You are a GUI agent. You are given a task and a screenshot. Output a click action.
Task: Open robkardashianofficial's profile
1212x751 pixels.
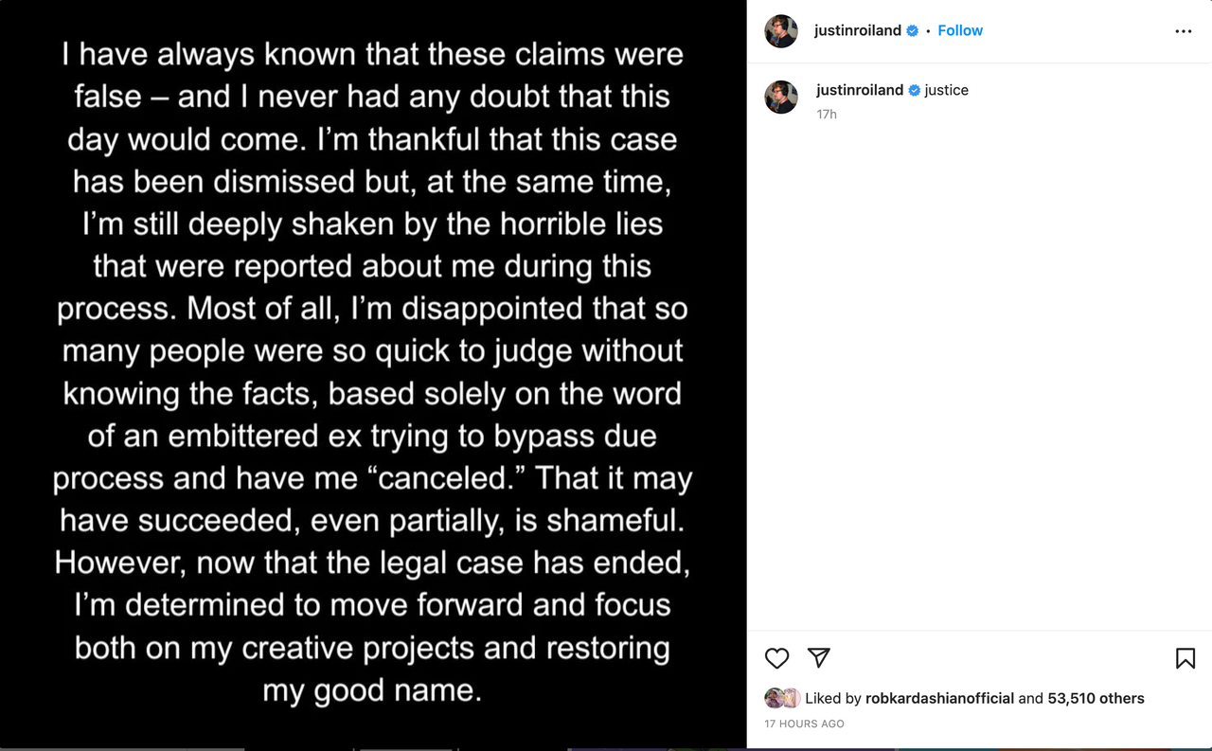(x=940, y=698)
